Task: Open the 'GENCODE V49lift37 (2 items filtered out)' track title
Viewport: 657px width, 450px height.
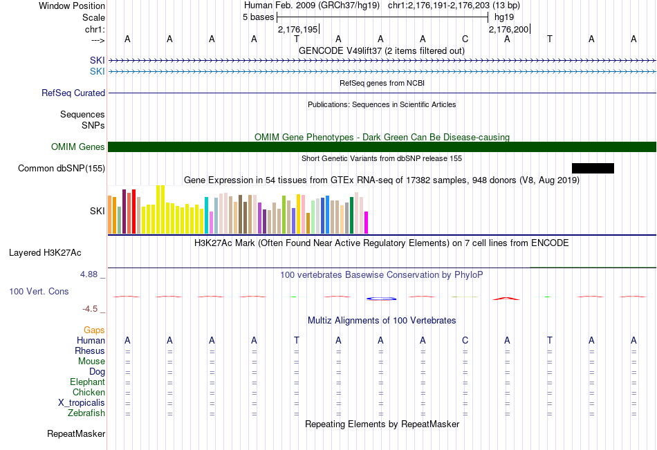Action: [x=381, y=50]
